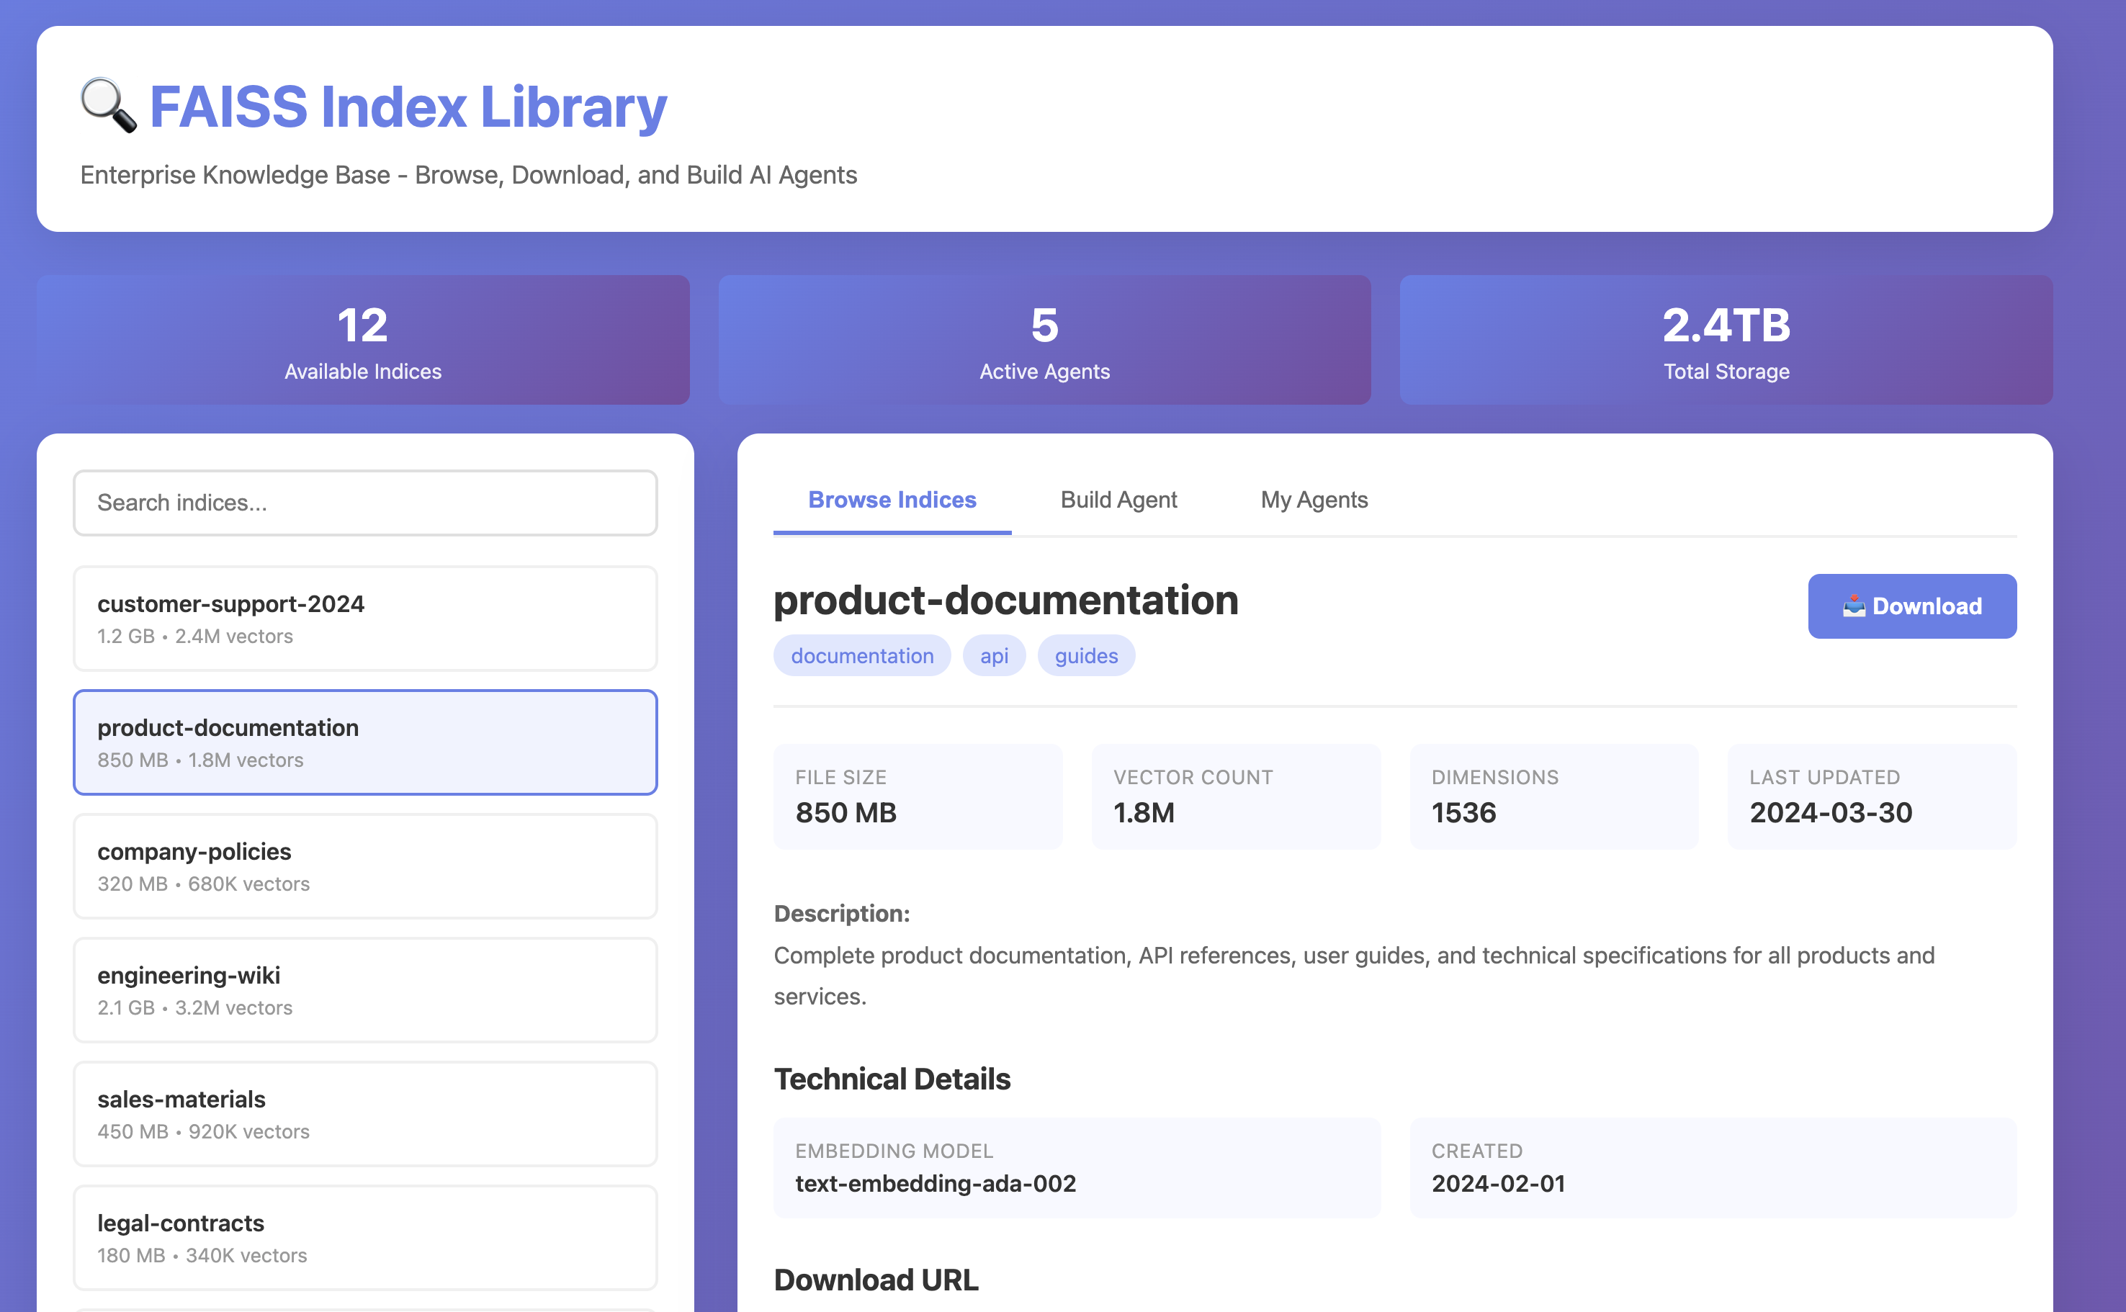Image resolution: width=2126 pixels, height=1312 pixels.
Task: Select the product-documentation index in sidebar
Action: [364, 743]
